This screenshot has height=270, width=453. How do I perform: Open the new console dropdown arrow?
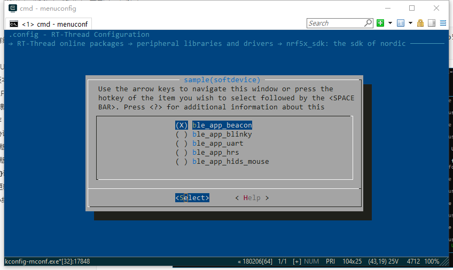pyautogui.click(x=390, y=23)
